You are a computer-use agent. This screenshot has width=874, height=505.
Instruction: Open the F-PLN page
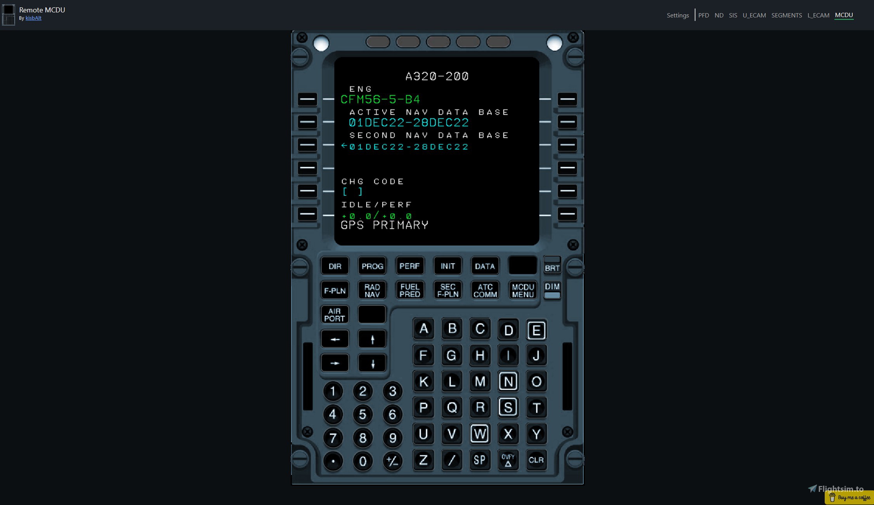coord(335,290)
